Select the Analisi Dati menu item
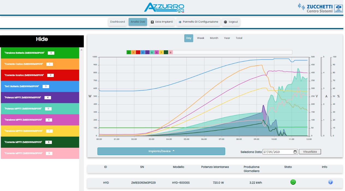Screen dimensions: 345x191 [138, 22]
